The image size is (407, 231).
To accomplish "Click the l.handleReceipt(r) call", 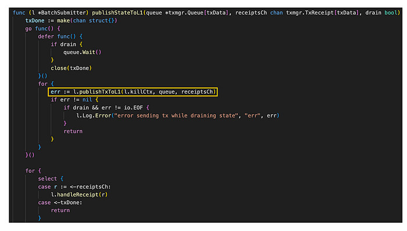I will coord(79,194).
